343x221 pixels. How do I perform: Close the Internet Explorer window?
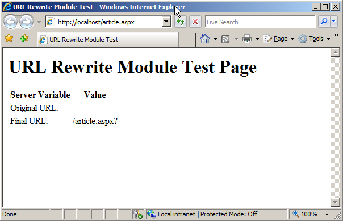pos(336,7)
